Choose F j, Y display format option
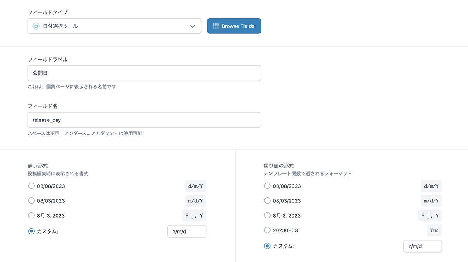 (32, 215)
